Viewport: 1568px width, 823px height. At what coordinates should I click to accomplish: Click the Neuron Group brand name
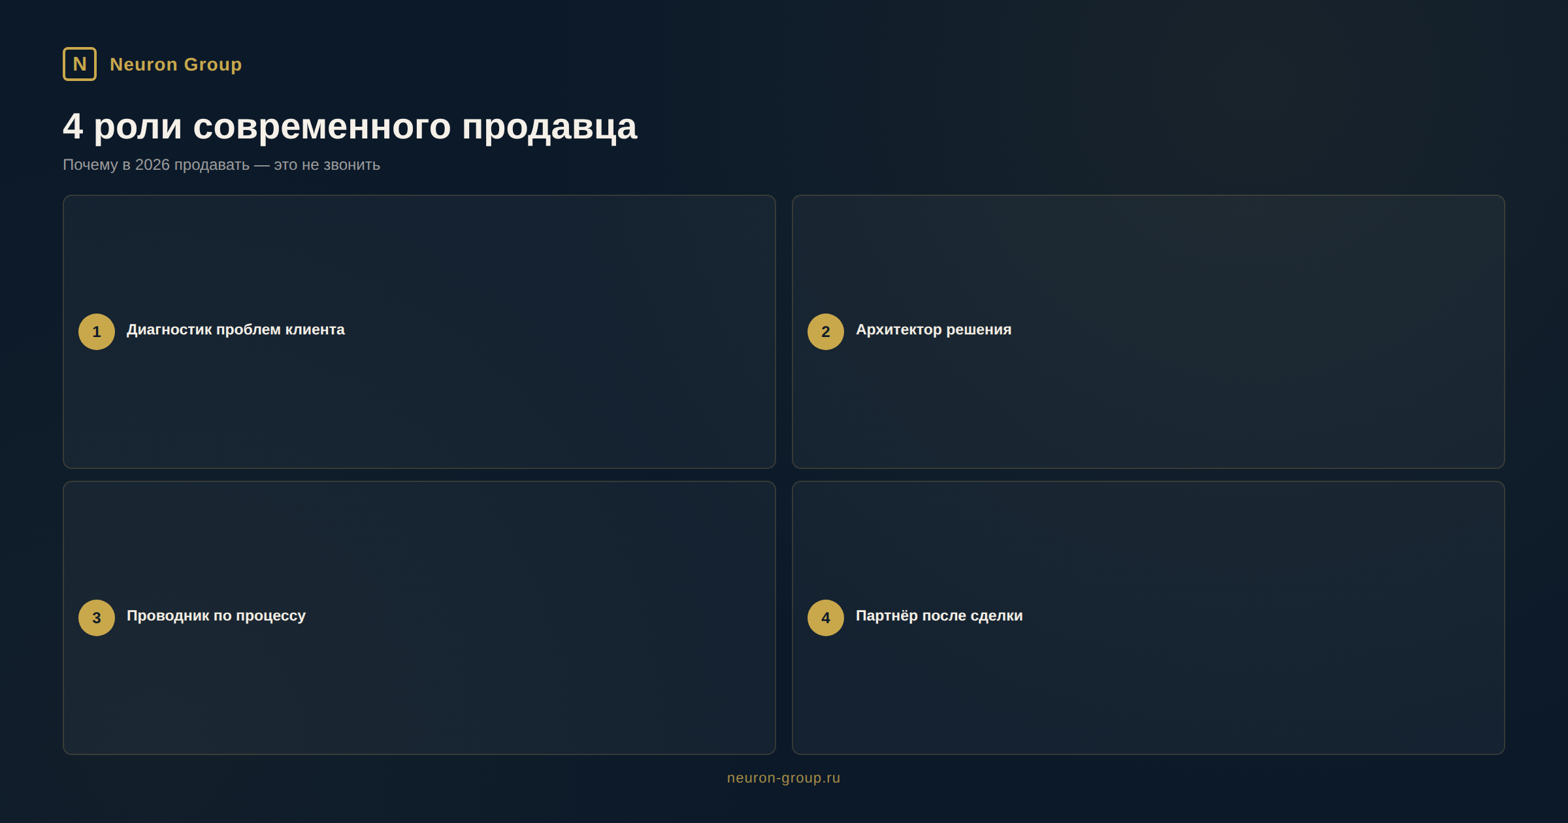[x=176, y=65]
